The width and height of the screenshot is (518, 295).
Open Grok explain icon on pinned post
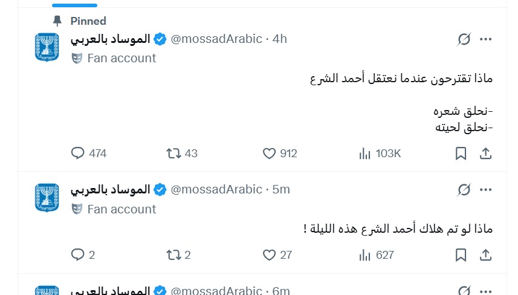point(464,39)
